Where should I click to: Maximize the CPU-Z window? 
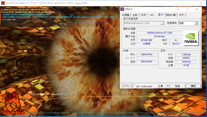click(x=187, y=9)
